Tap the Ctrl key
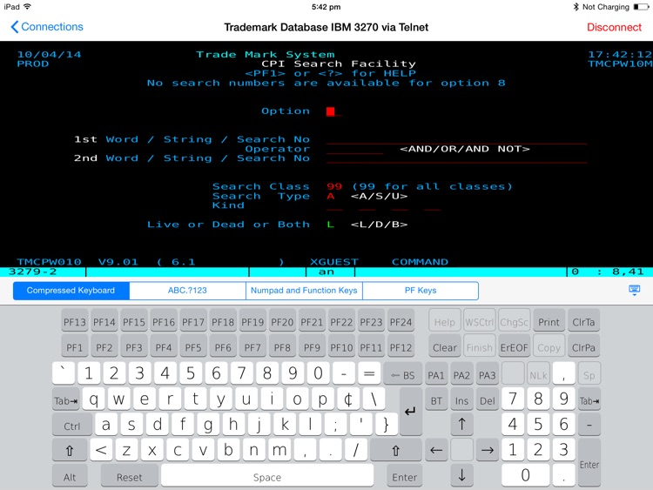Viewport: 653px width, 490px height. [x=72, y=426]
